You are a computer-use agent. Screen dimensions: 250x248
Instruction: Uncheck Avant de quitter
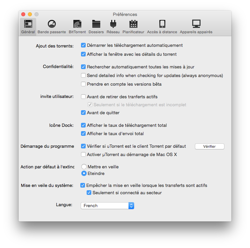83,113
